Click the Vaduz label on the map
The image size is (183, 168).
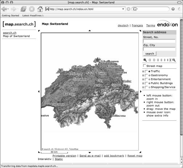pyautogui.click(x=127, y=81)
